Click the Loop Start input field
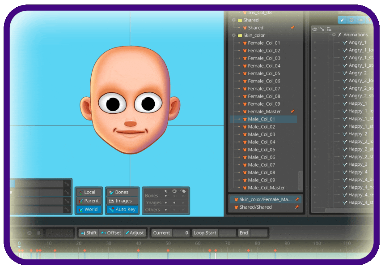Screen dimensions: 385x271 pos(227,233)
